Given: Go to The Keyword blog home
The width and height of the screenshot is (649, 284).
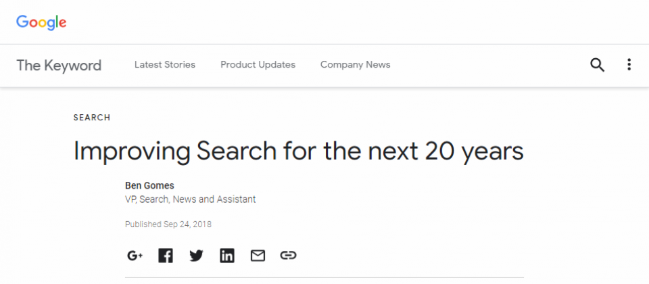Looking at the screenshot, I should 59,66.
